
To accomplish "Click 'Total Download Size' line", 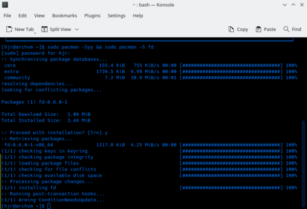I will tap(46, 114).
